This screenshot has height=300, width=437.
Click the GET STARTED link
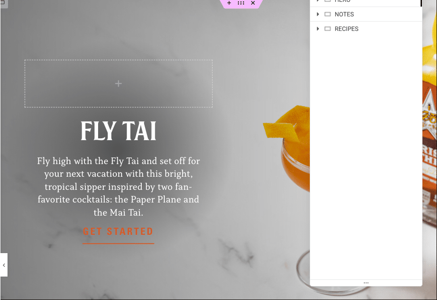tap(118, 232)
